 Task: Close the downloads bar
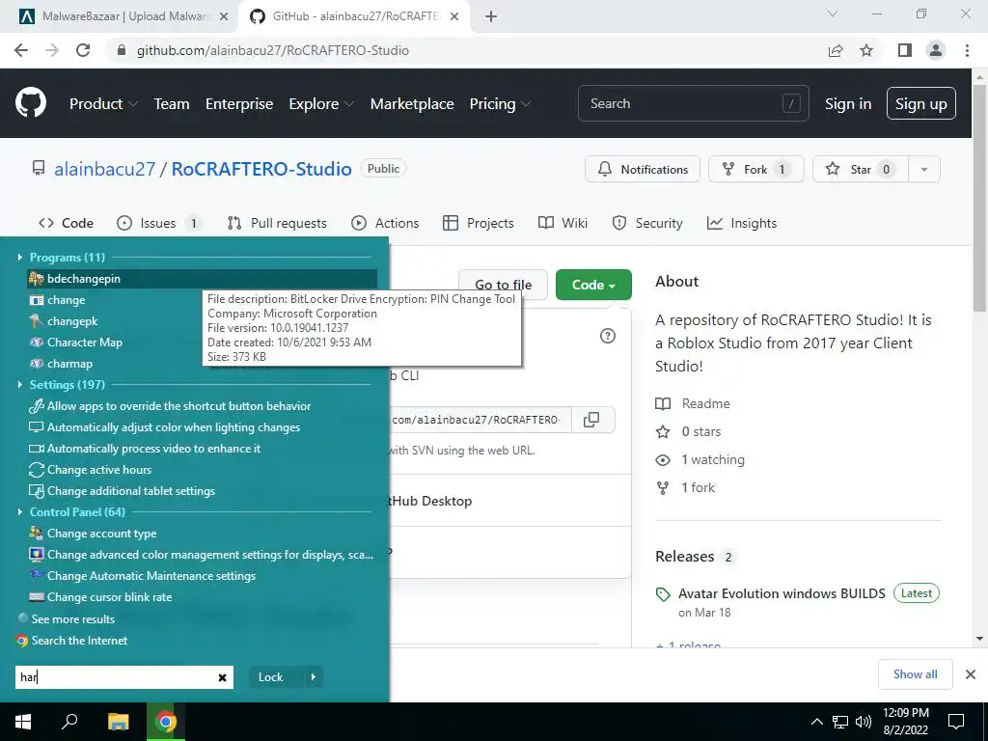pyautogui.click(x=971, y=674)
